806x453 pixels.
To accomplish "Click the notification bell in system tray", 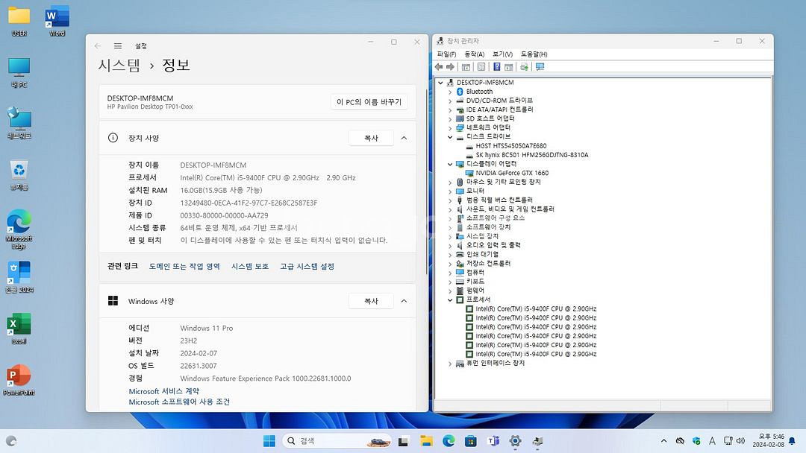I will coord(792,440).
